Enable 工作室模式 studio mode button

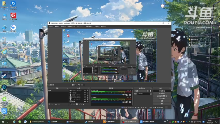tap(162, 99)
